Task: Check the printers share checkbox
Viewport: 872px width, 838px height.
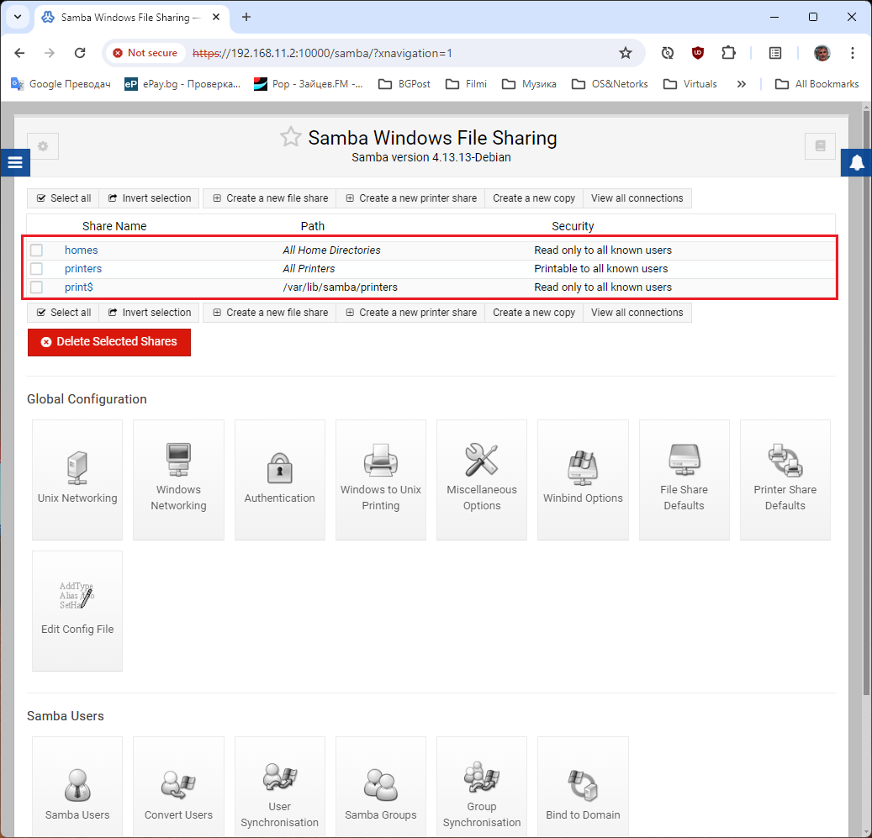Action: click(x=37, y=269)
